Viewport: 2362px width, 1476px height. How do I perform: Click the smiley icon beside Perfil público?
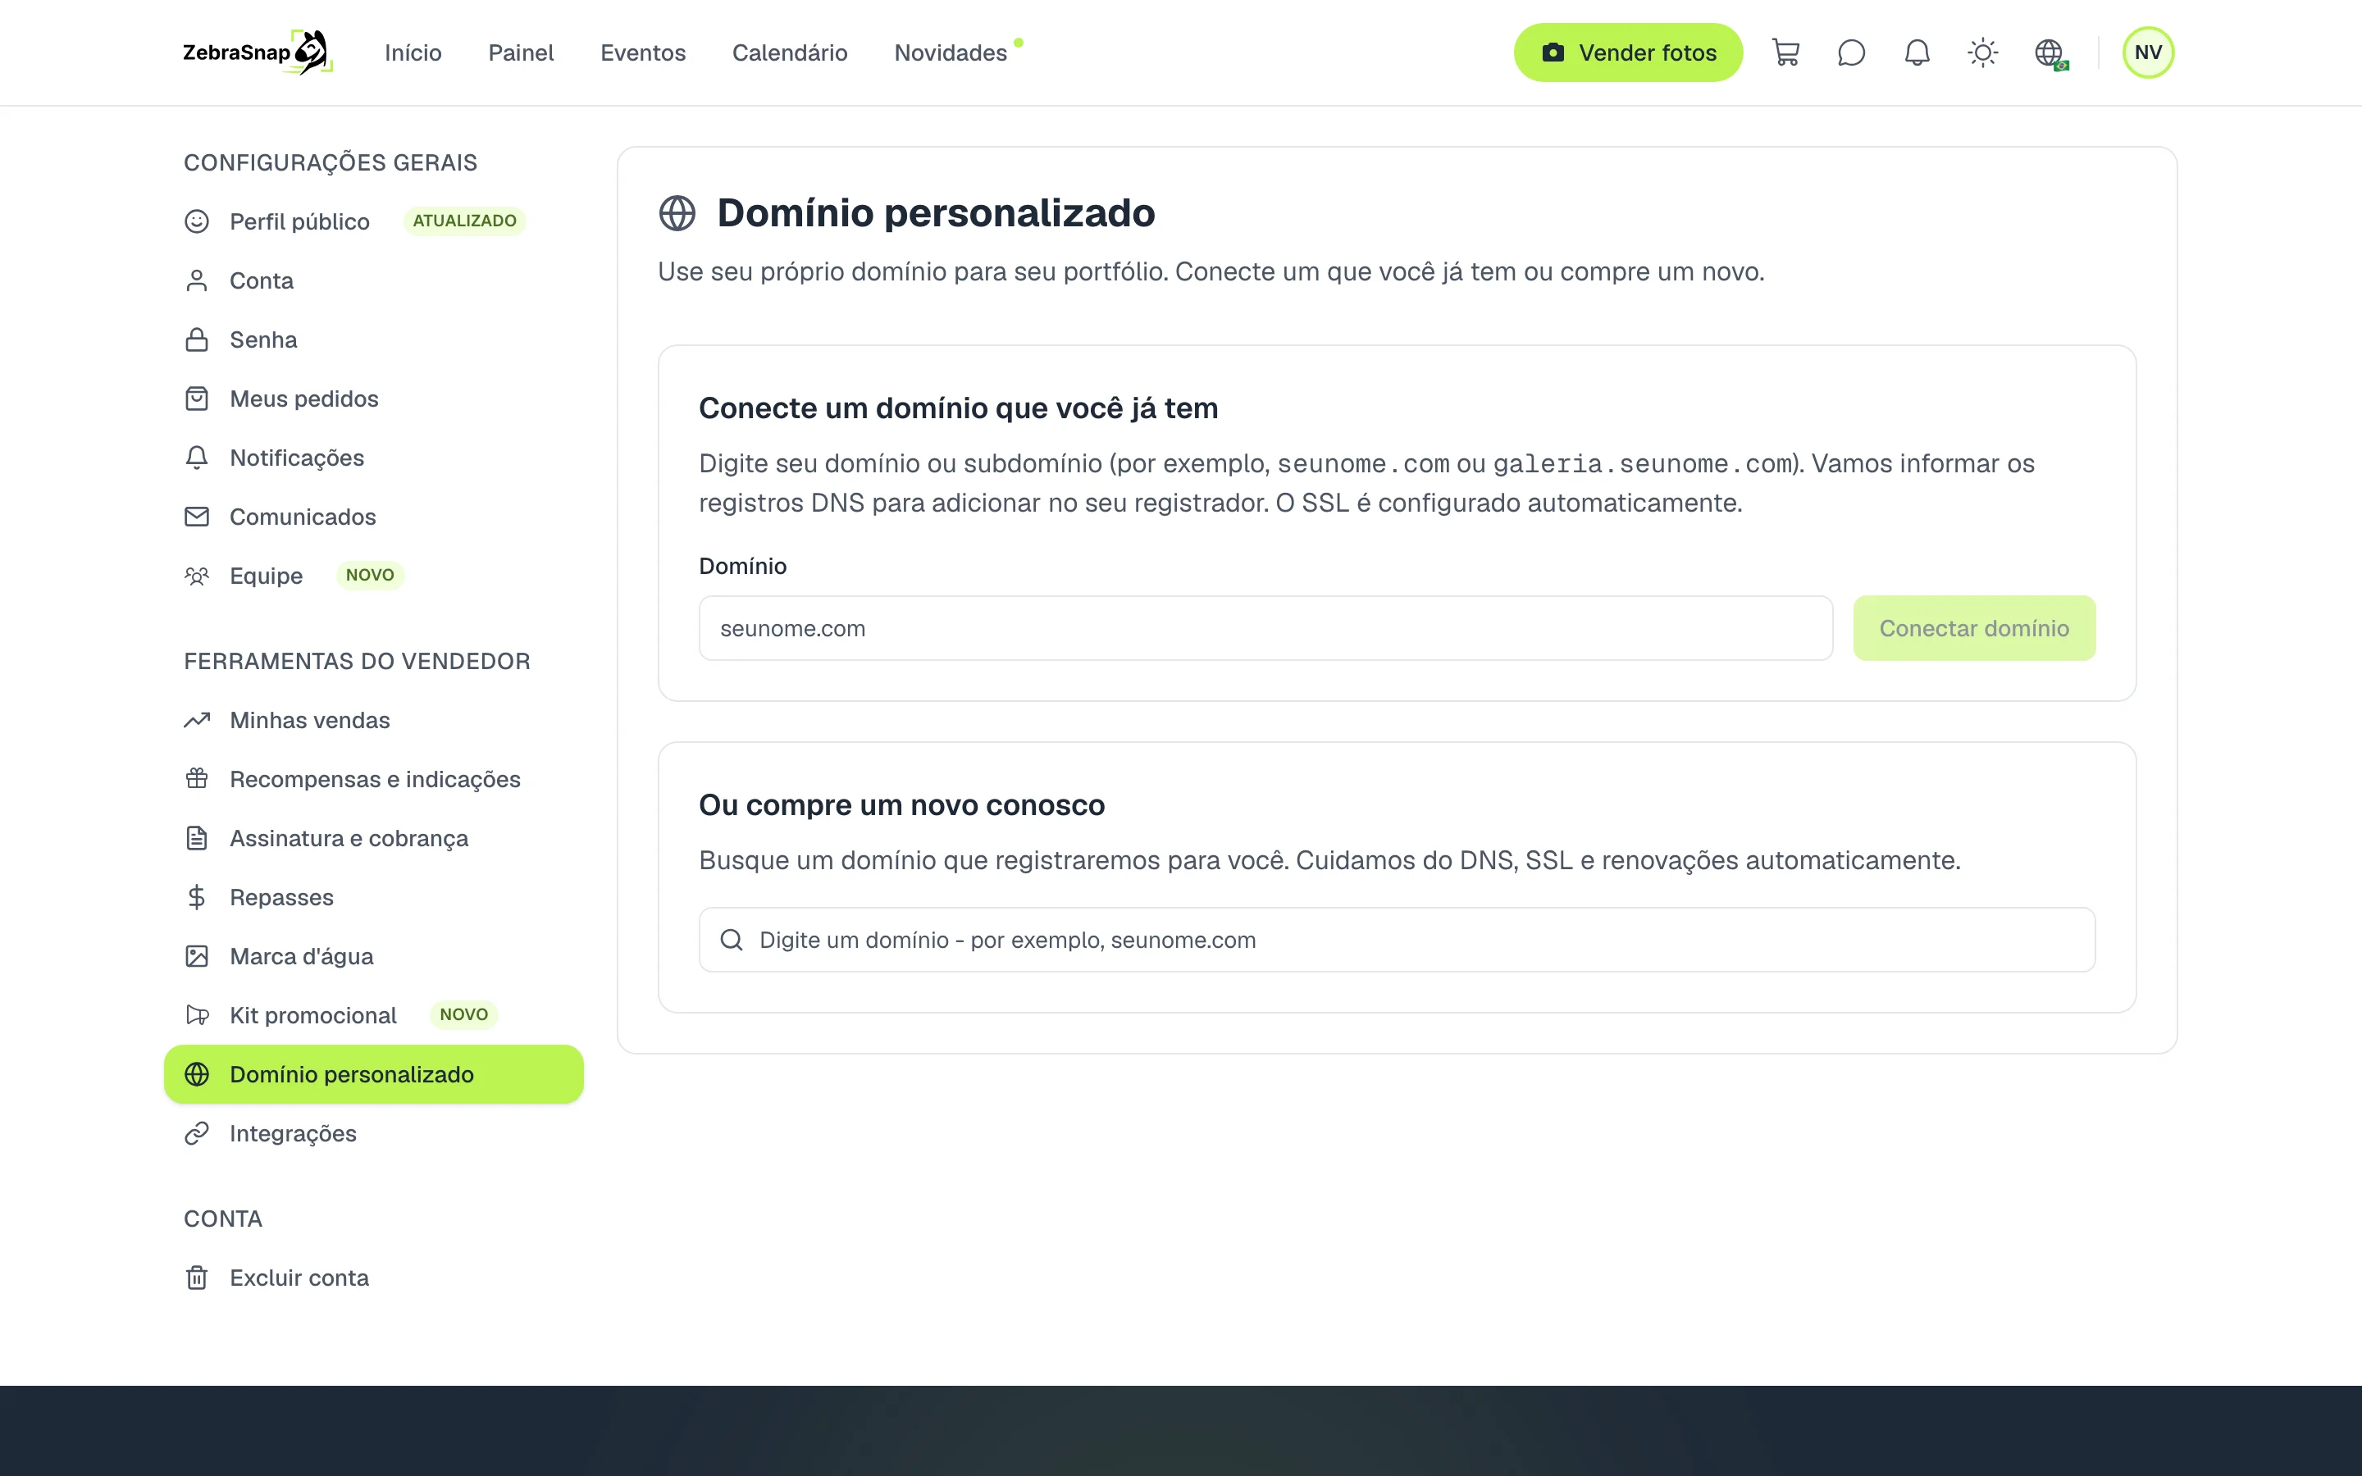(x=197, y=221)
